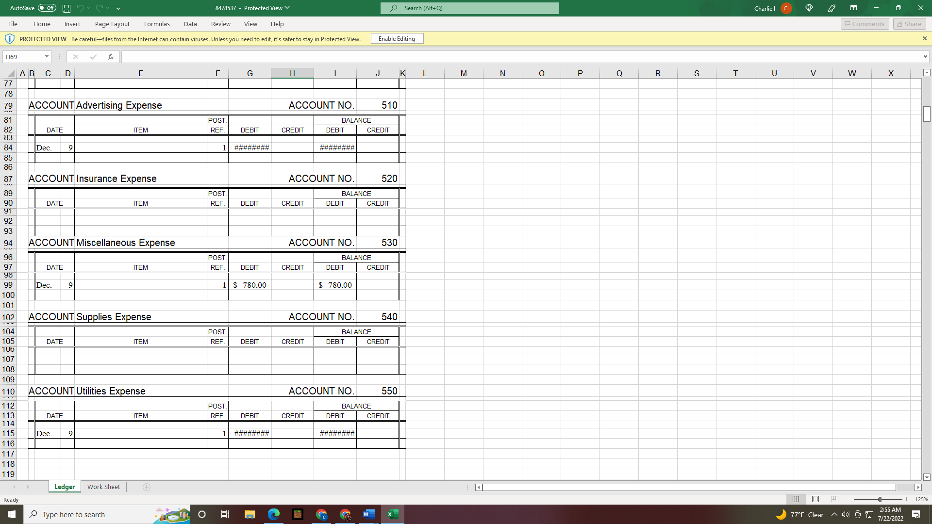Click the Search (Alt+Q) box
Image resolution: width=932 pixels, height=524 pixels.
(x=469, y=8)
